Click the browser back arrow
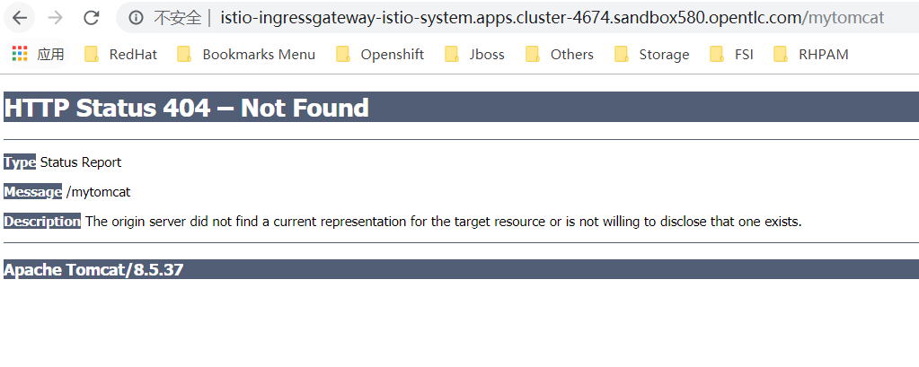This screenshot has width=919, height=367. point(20,17)
